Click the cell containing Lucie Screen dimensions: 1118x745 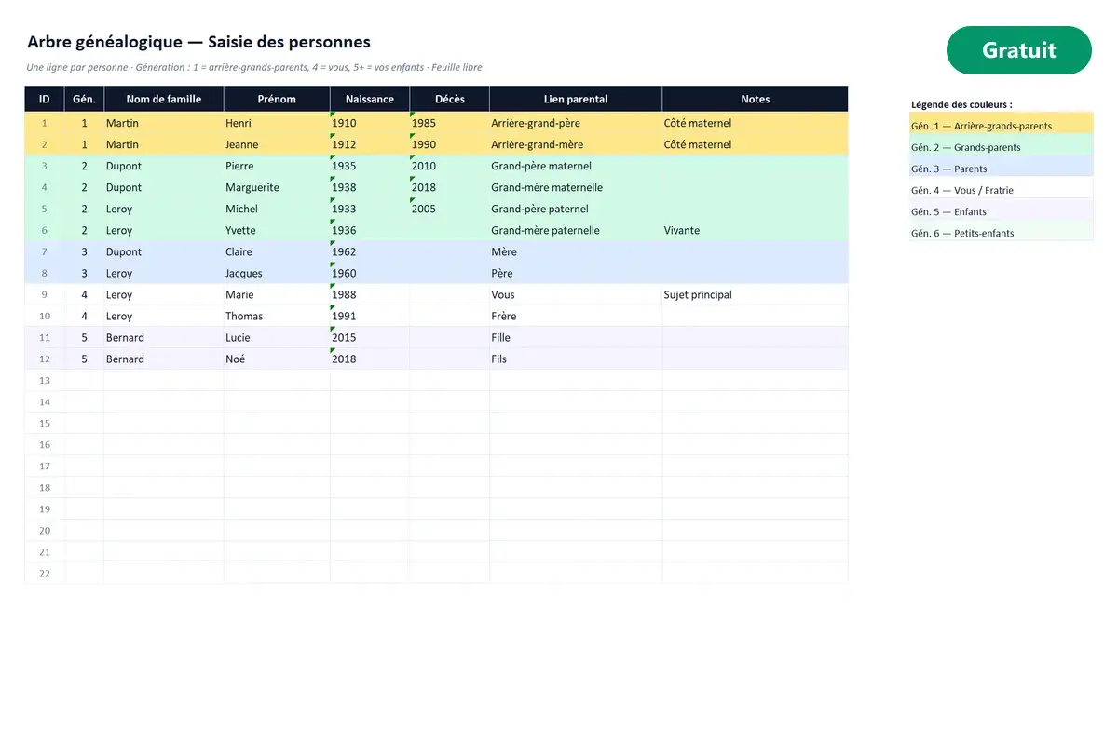click(x=277, y=337)
